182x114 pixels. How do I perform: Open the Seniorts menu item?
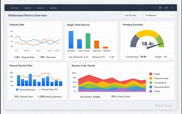(x=40, y=8)
